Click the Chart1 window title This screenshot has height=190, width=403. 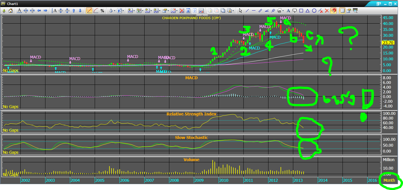click(x=12, y=4)
